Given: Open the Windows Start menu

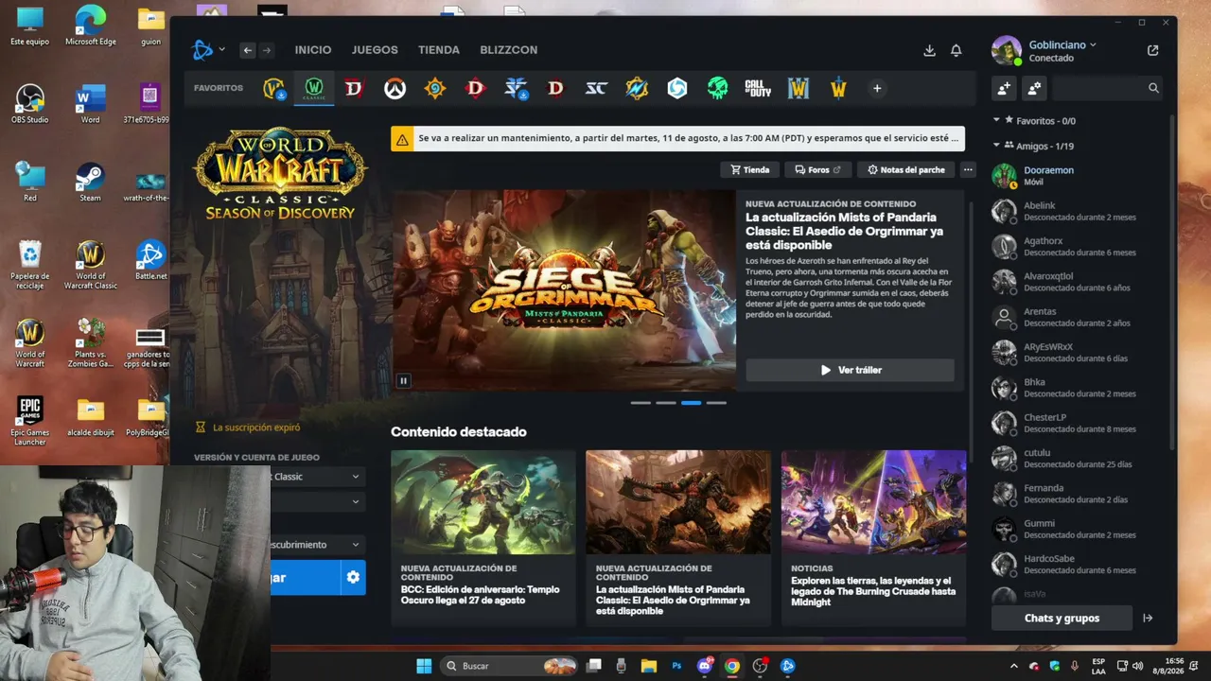Looking at the screenshot, I should [424, 666].
